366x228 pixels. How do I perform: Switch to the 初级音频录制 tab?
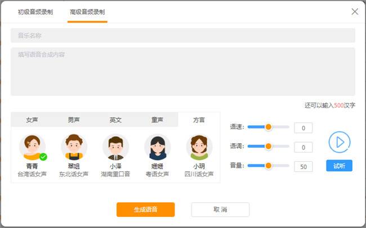coord(35,12)
